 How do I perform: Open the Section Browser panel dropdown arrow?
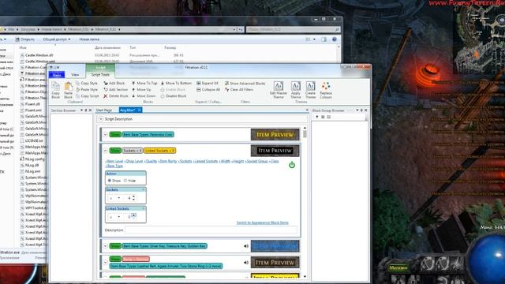tap(81, 110)
